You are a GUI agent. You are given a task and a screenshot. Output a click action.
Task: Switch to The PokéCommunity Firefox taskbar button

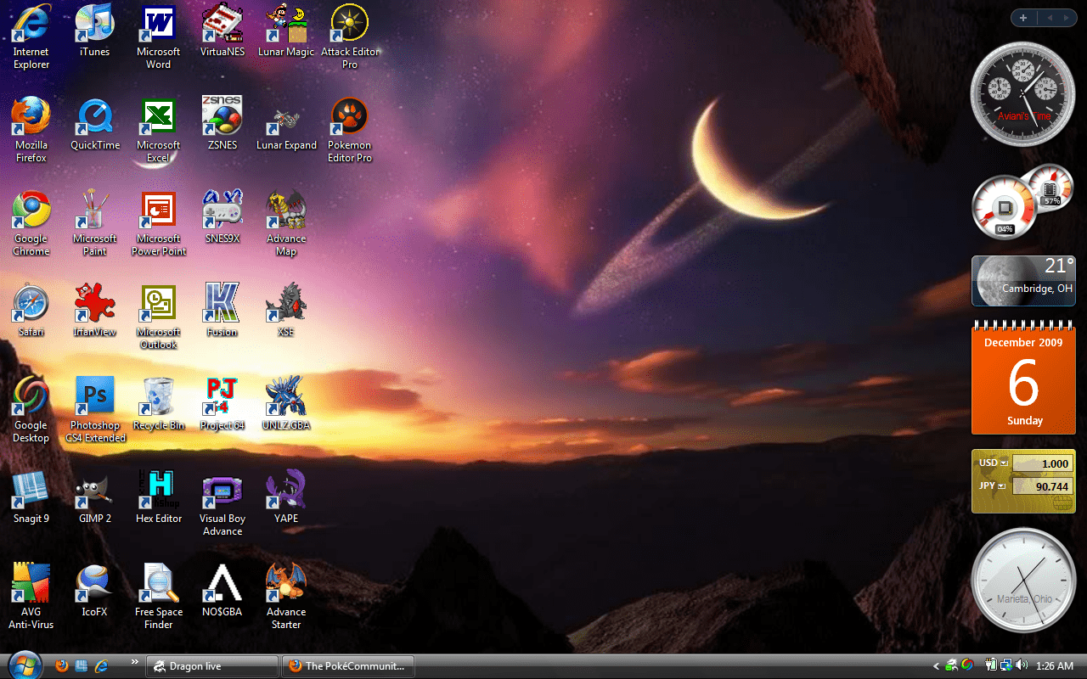[348, 666]
